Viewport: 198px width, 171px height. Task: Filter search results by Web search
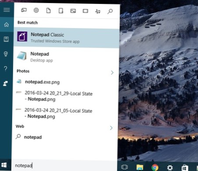pyautogui.click(x=110, y=11)
